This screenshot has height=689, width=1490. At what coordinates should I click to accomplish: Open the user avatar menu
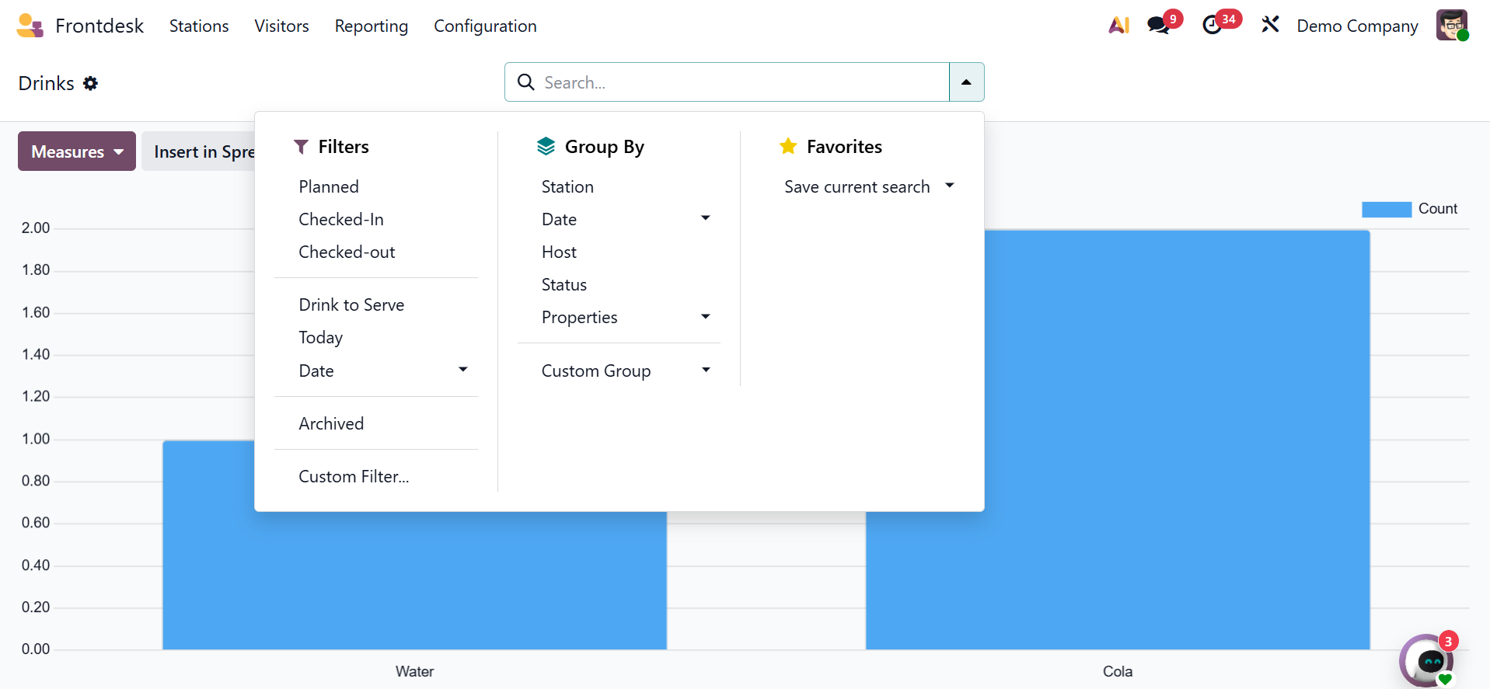(x=1451, y=25)
